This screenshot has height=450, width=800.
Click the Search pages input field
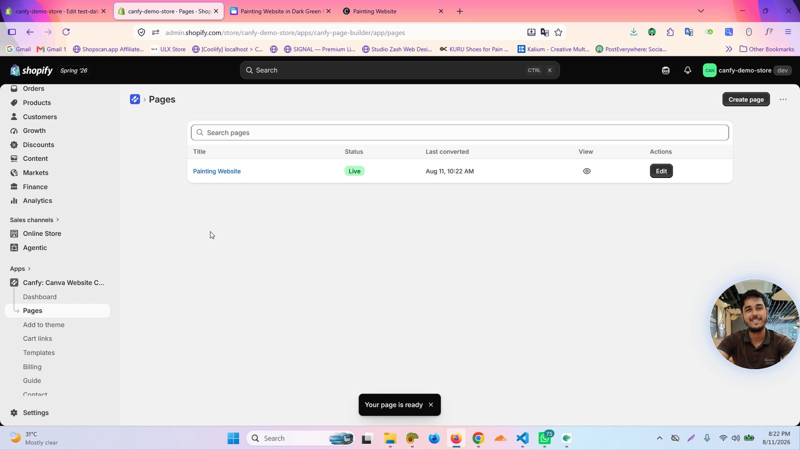[x=460, y=132]
